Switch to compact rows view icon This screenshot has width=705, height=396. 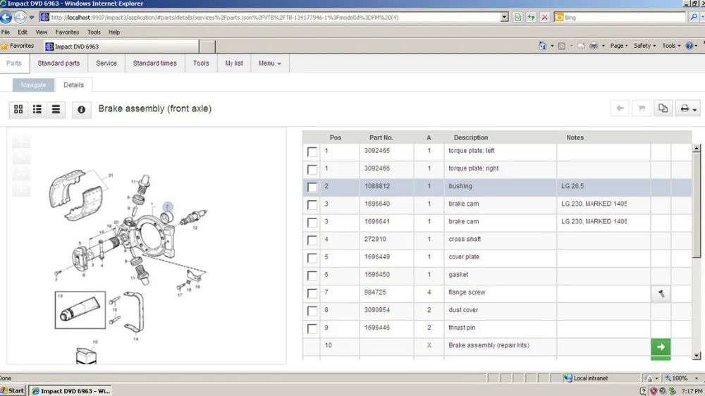pyautogui.click(x=56, y=109)
